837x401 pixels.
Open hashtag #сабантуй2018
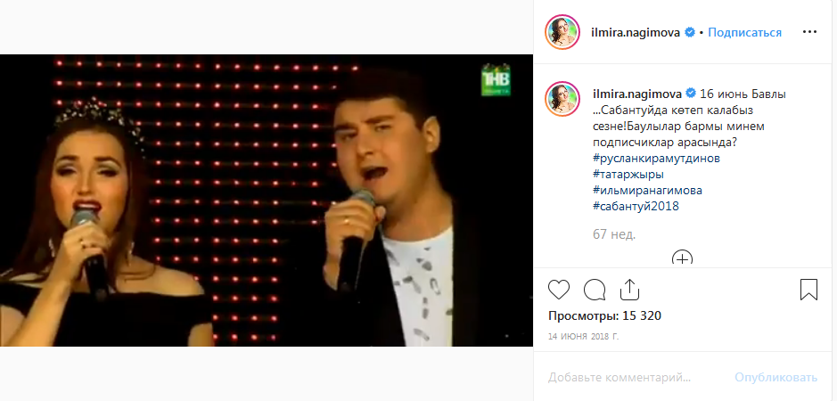tap(636, 206)
